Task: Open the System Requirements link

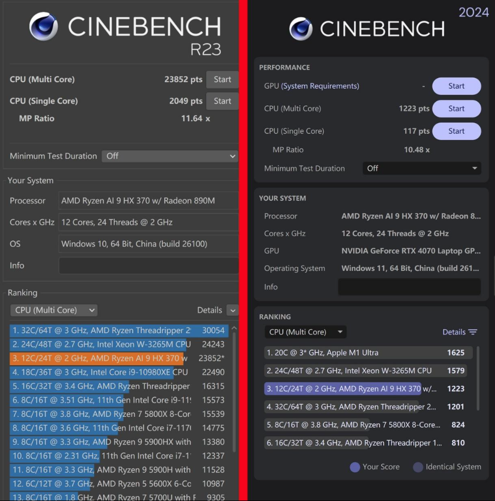Action: 320,86
